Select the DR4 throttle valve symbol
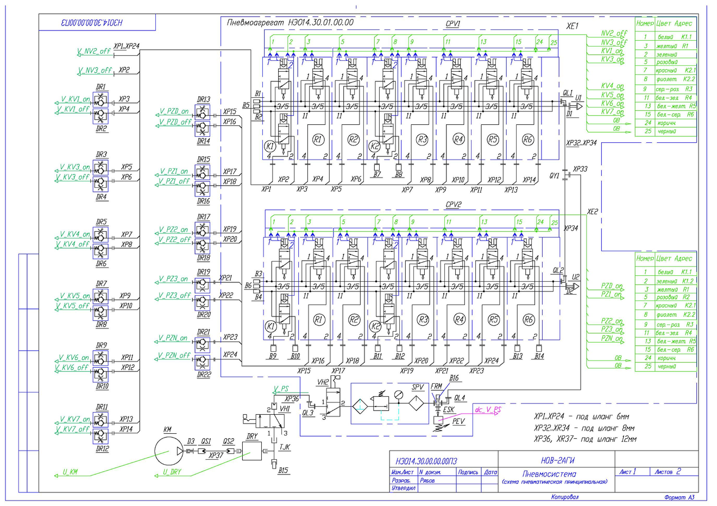This screenshot has width=717, height=506. (100, 184)
